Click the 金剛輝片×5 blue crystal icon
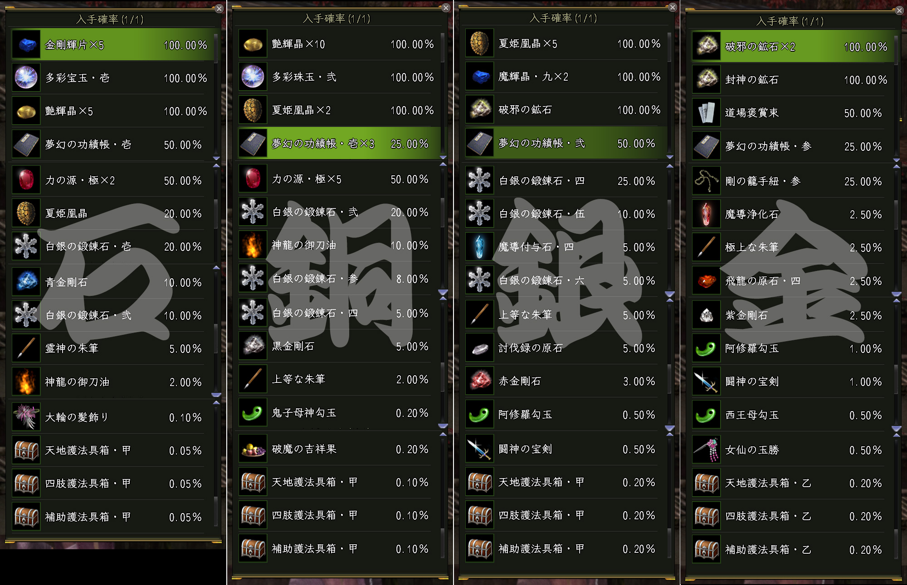Screen dimensions: 907x585 [x=26, y=44]
